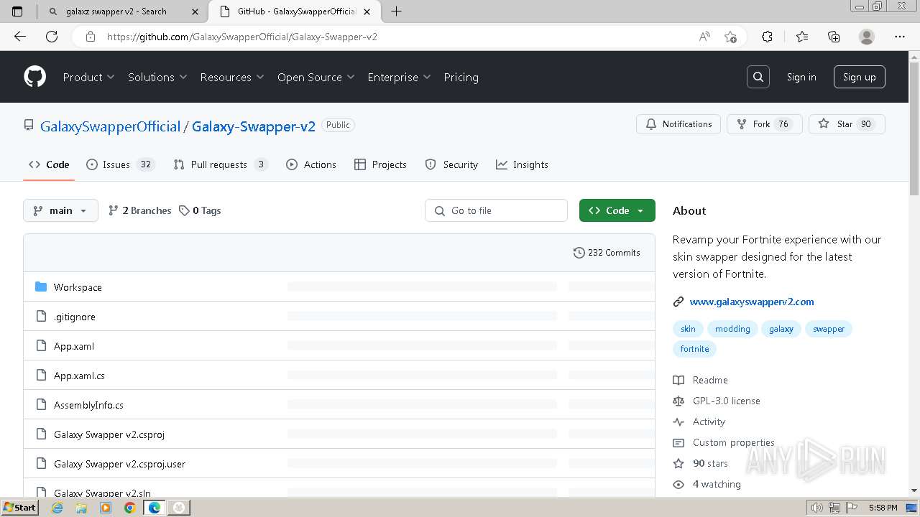Open the AssemblyInfo.cs file
The height and width of the screenshot is (517, 920).
tap(88, 405)
